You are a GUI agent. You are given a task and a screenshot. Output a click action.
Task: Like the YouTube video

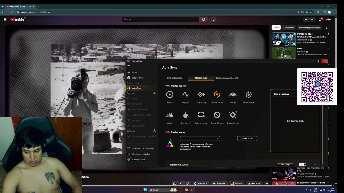[x=177, y=183]
